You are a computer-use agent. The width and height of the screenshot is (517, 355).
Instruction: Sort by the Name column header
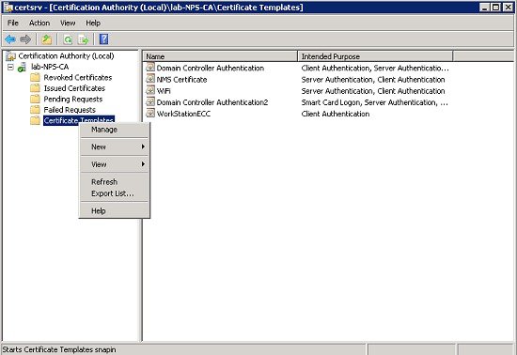220,56
